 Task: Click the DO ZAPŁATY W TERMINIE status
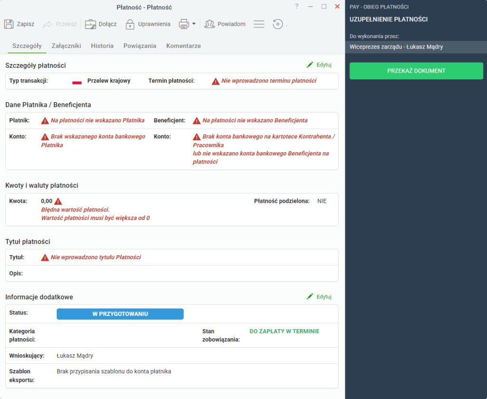(284, 331)
